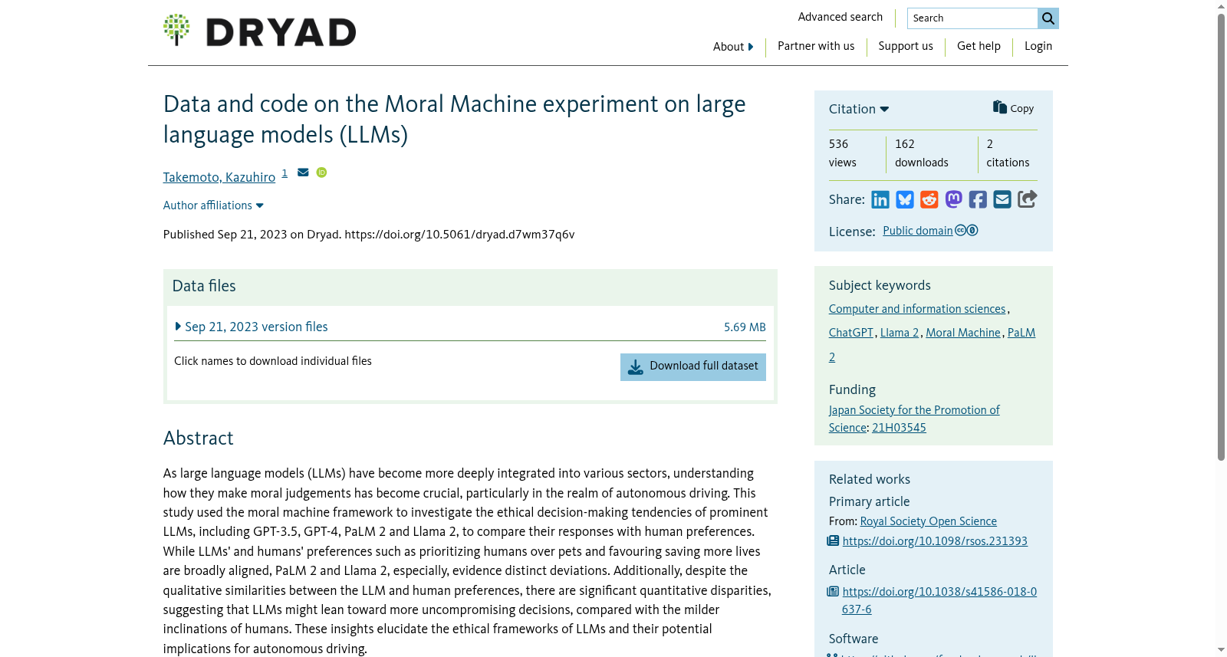Image resolution: width=1227 pixels, height=657 pixels.
Task: Open grant number 21H03545
Action: point(899,428)
